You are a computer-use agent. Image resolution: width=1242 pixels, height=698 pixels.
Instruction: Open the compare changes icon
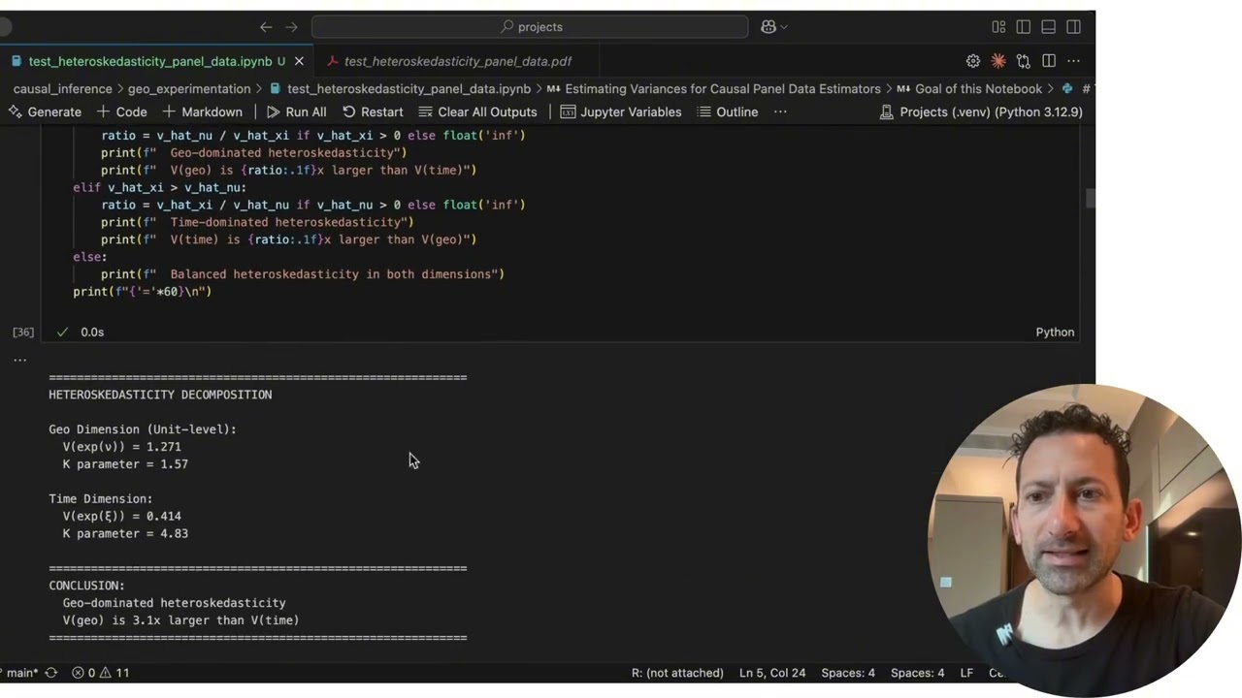[x=1024, y=61]
